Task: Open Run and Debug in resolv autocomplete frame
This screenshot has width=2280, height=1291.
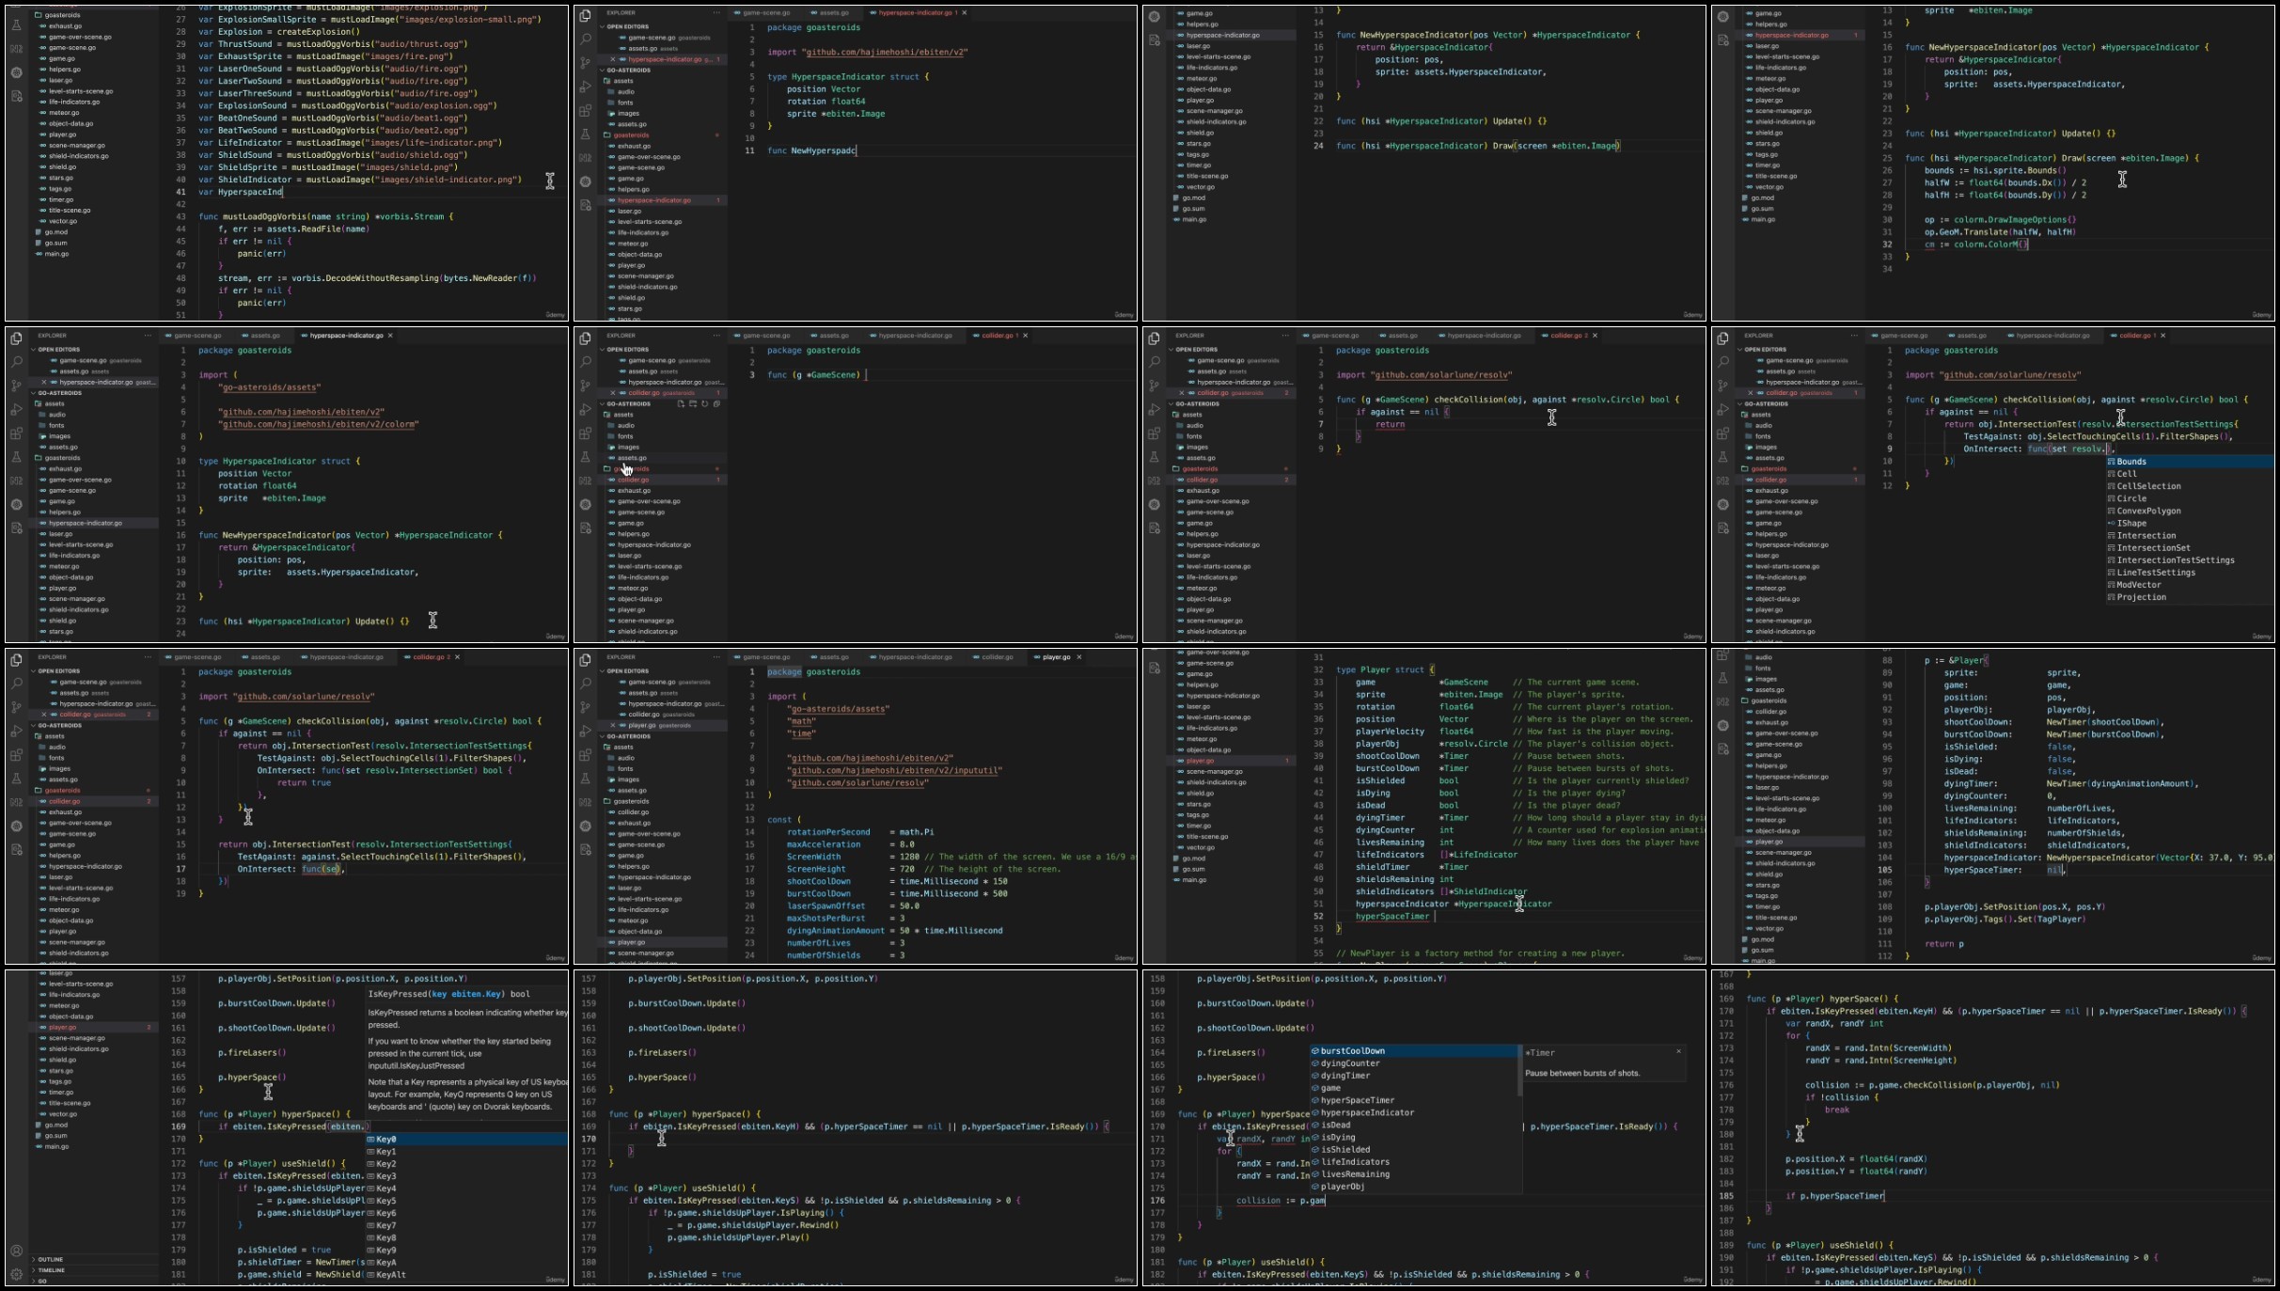Action: (x=1722, y=409)
